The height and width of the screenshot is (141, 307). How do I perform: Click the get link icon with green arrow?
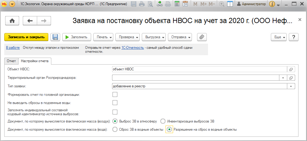click(160, 4)
